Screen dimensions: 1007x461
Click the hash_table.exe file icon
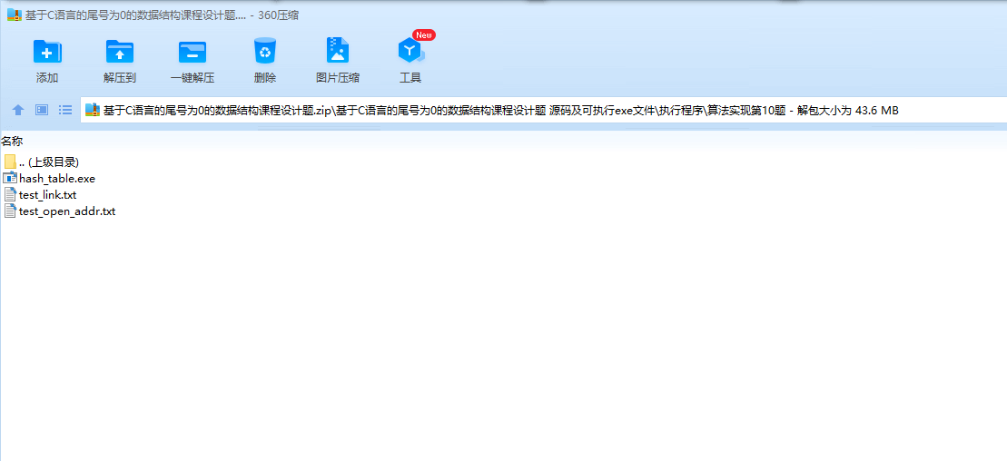[x=10, y=178]
